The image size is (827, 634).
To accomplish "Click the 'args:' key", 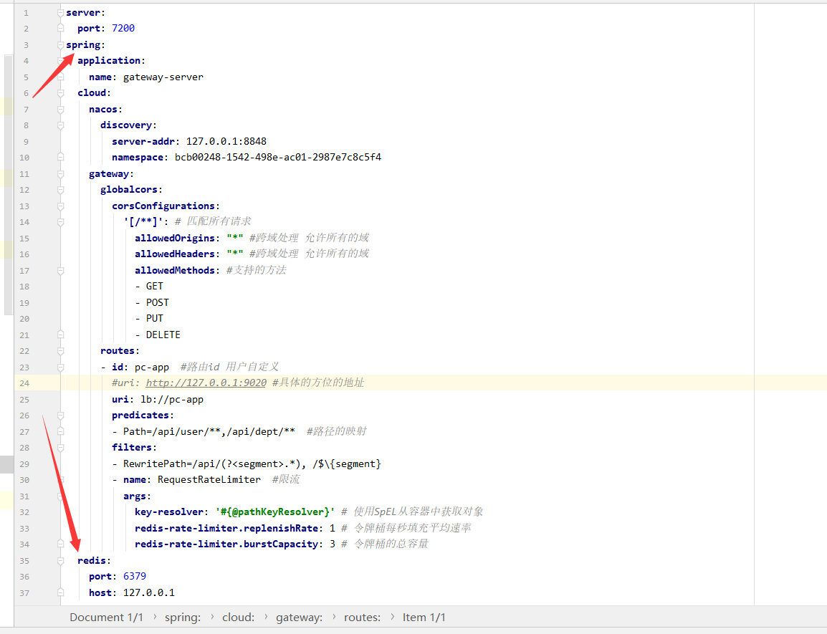I will 137,496.
